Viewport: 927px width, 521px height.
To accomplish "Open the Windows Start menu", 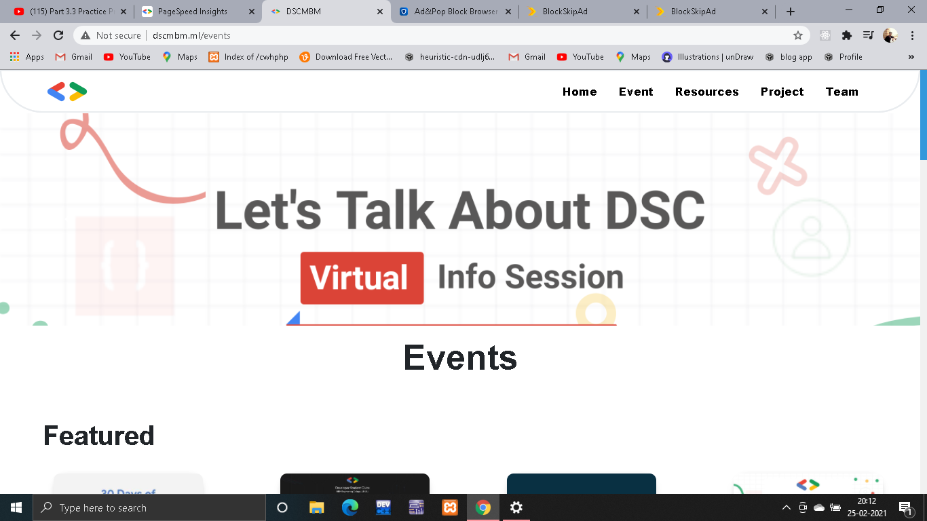I will 16,507.
